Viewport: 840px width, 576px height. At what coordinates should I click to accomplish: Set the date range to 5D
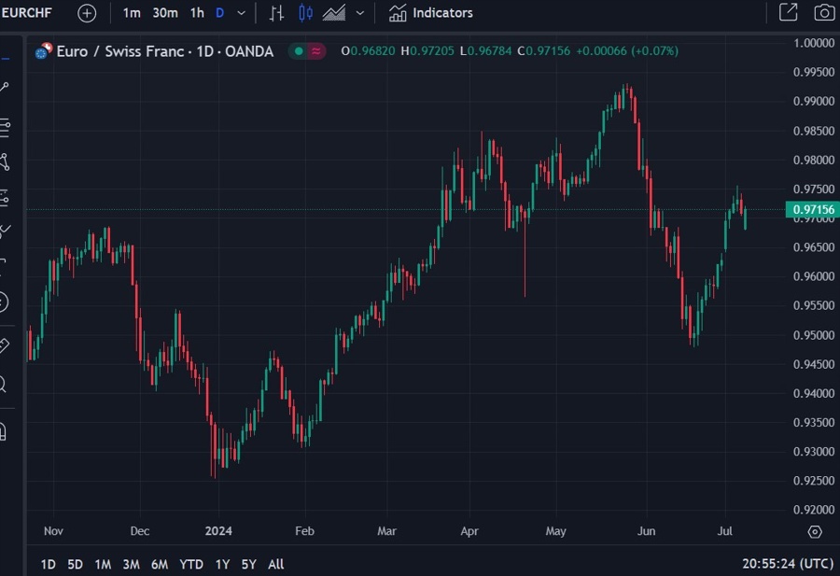pos(75,564)
